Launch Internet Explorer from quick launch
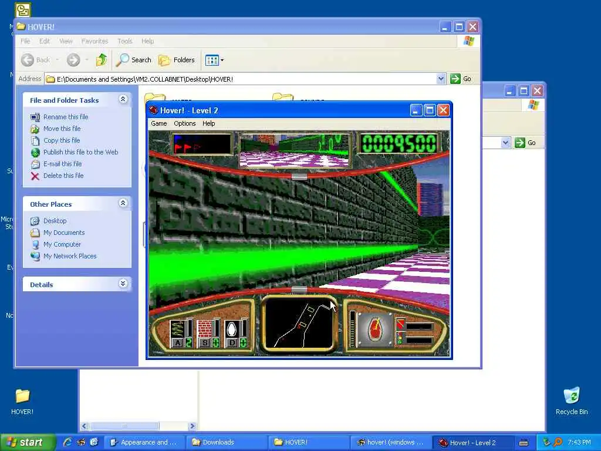601x451 pixels. coord(67,442)
